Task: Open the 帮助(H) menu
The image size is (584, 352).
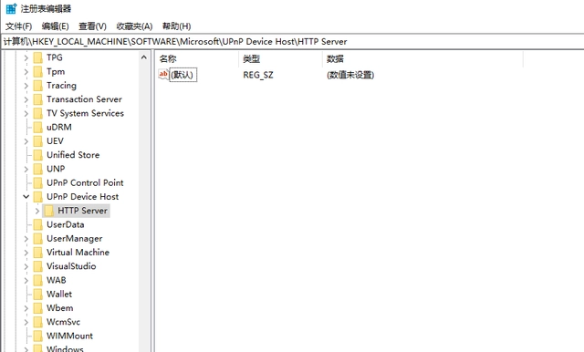Action: (x=176, y=26)
